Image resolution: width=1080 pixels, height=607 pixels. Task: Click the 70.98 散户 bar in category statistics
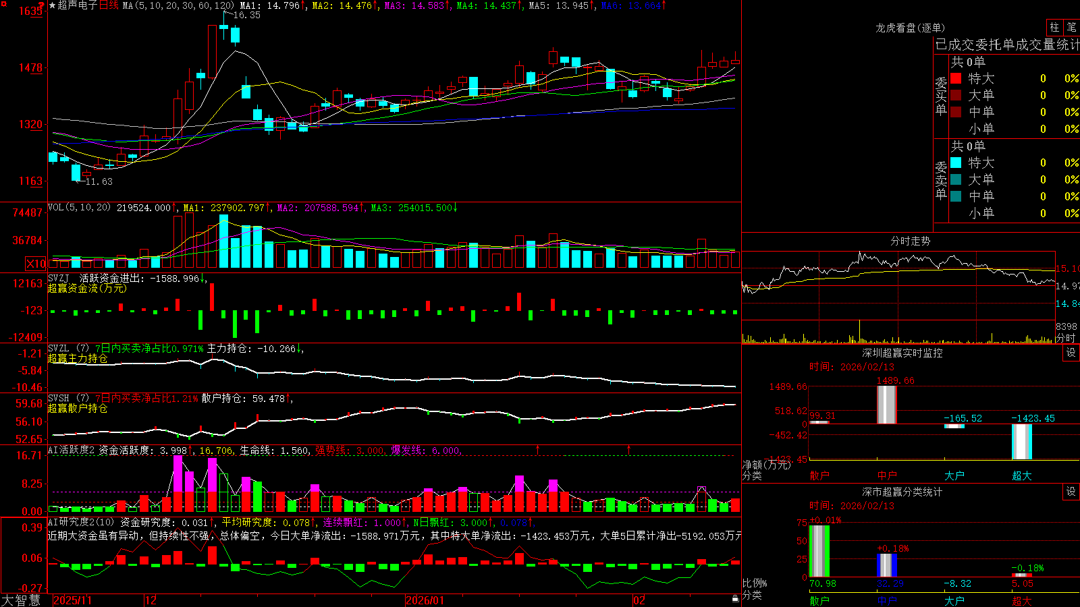[x=819, y=551]
